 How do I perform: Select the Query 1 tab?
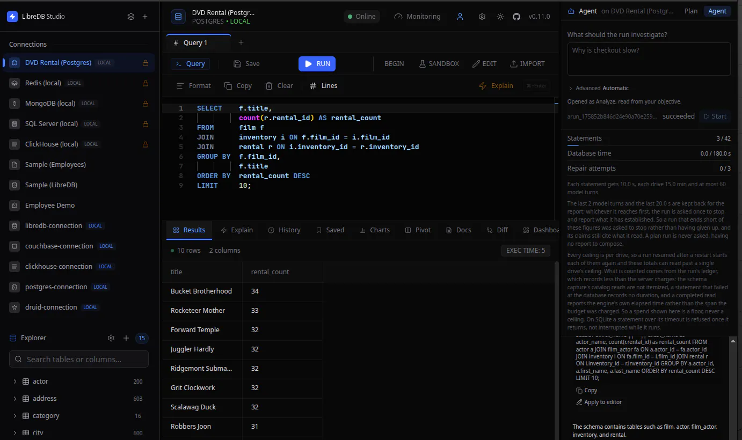(199, 43)
